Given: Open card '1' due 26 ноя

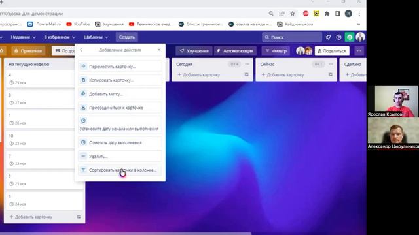Looking at the screenshot, I should (x=40, y=119).
